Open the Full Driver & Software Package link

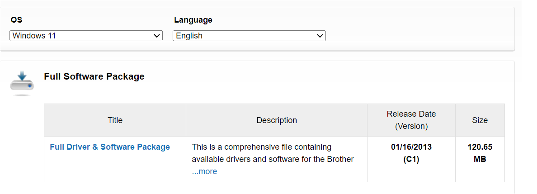tap(110, 147)
